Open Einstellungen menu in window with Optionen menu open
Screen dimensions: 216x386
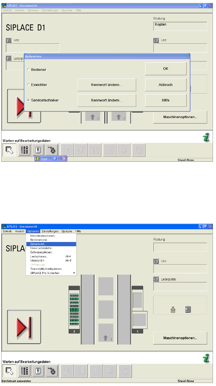pos(50,231)
